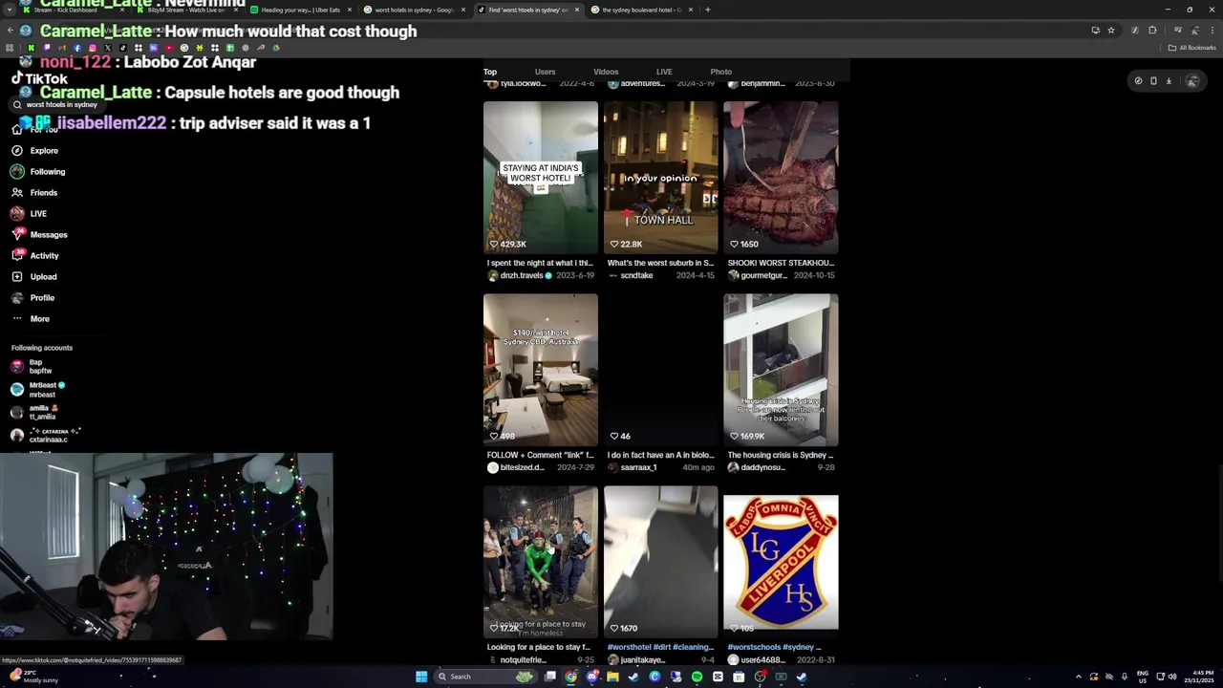Screen dimensions: 1223x688
Task: Open the dark video with 46 likes
Action: coord(660,370)
